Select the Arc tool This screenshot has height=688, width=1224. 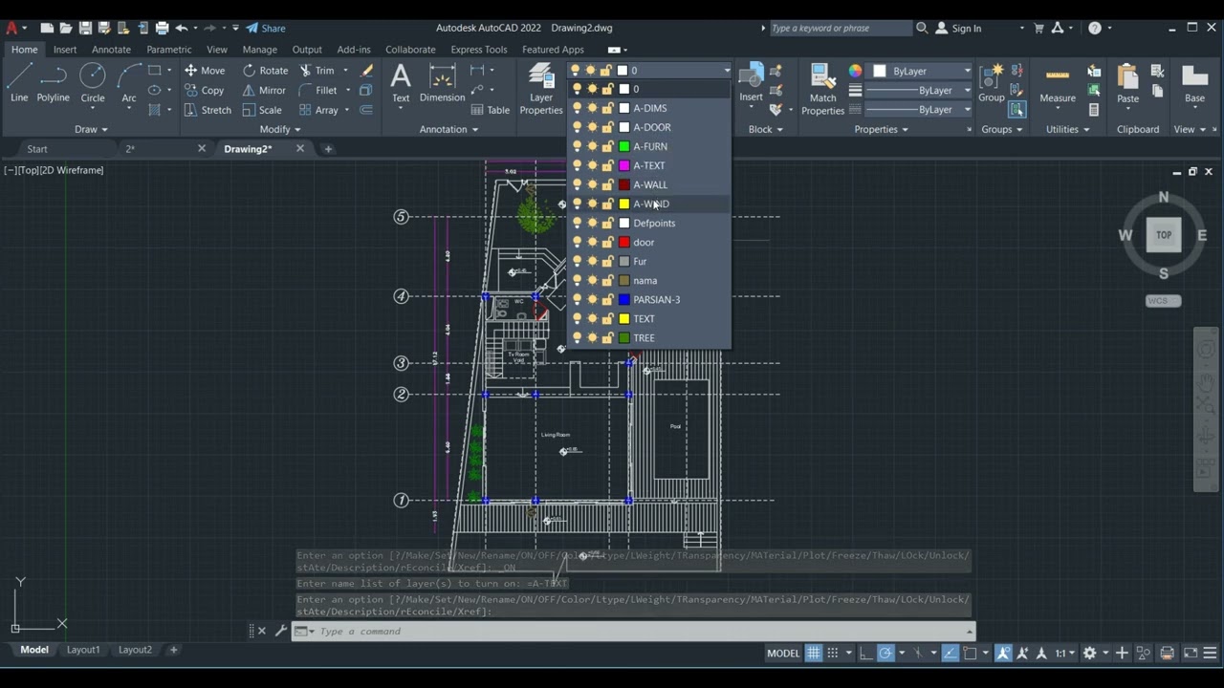[128, 82]
